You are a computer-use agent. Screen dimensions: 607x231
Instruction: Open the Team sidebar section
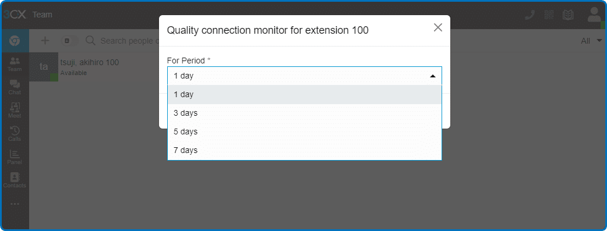15,64
